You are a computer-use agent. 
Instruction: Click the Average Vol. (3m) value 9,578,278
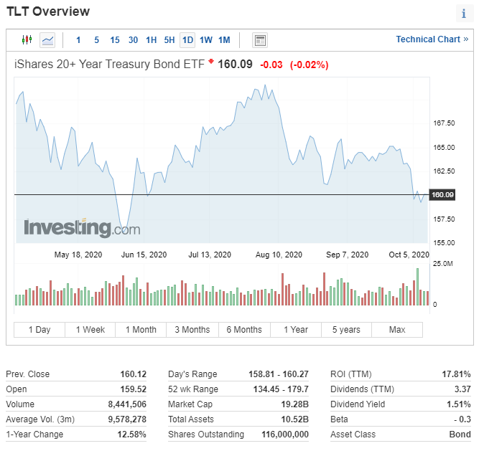127,419
